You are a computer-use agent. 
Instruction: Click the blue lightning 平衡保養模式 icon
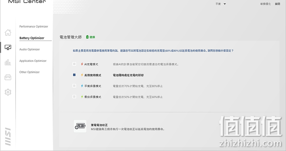coord(82,86)
